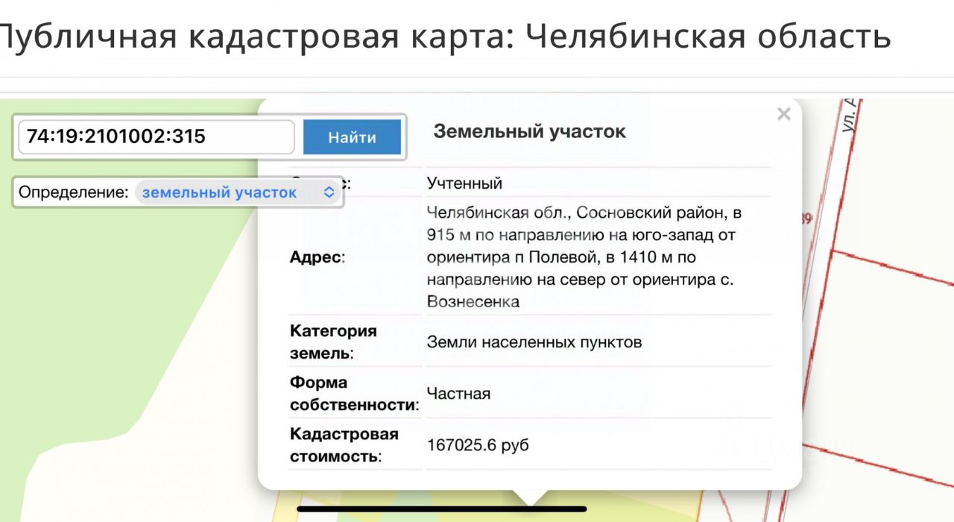
Task: Click the dropdown chevron next to земельный участок
Action: (x=329, y=192)
